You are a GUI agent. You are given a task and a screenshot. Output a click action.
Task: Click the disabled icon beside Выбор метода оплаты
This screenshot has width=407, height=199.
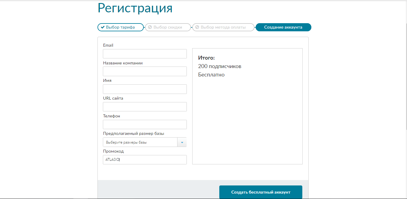click(197, 27)
